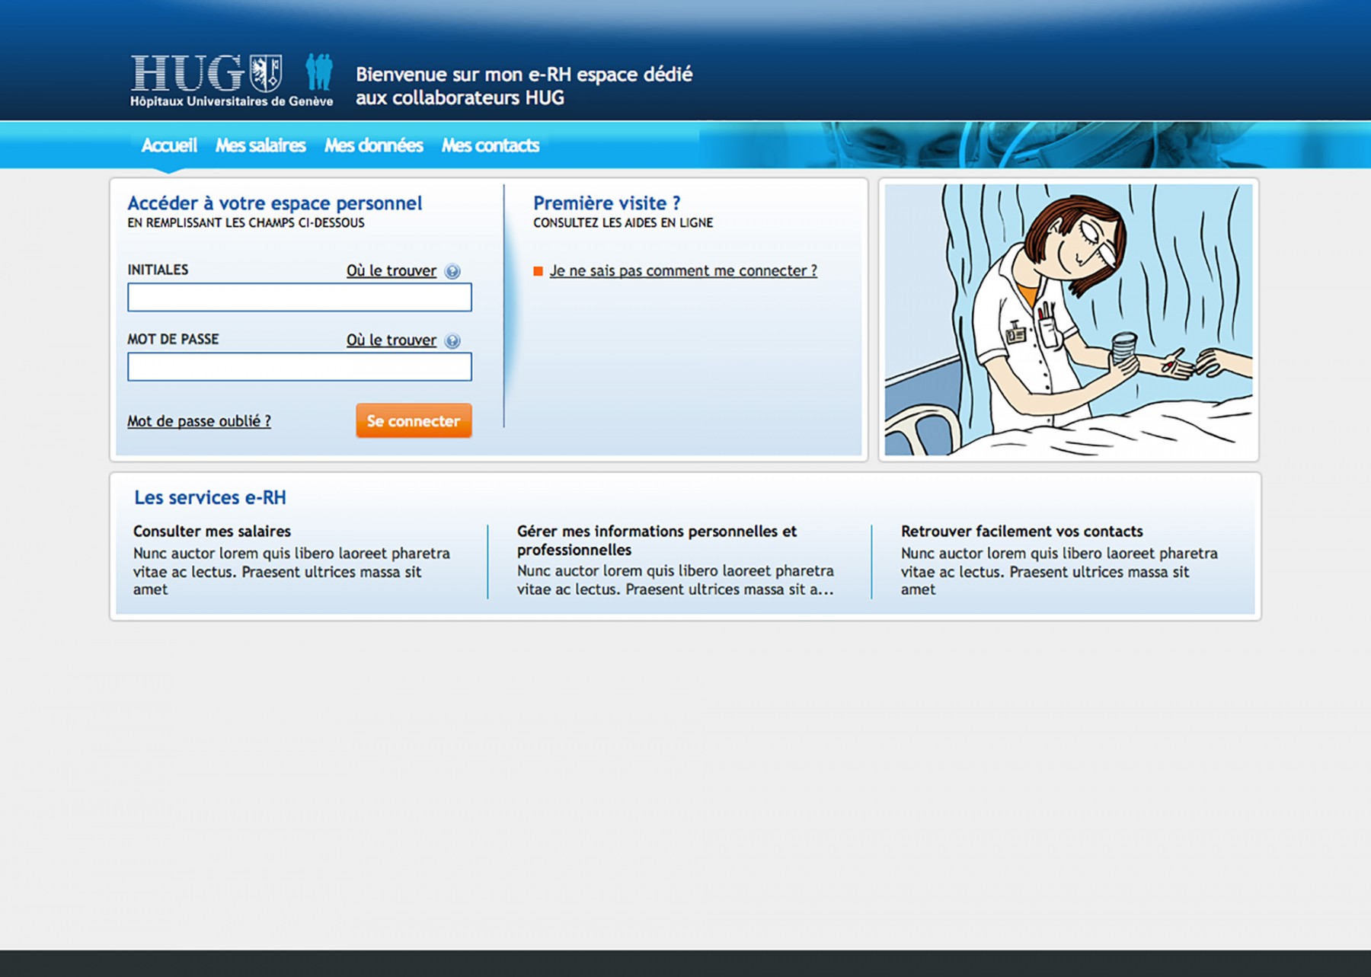Open 'Où le trouver' link for INITIALES
This screenshot has width=1371, height=977.
pos(391,271)
